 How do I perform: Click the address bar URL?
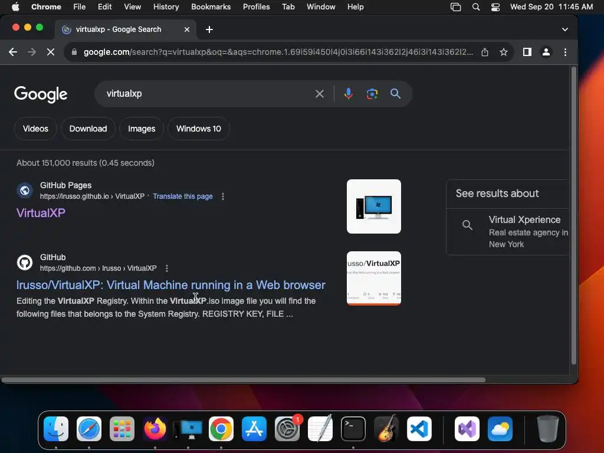pyautogui.click(x=278, y=52)
